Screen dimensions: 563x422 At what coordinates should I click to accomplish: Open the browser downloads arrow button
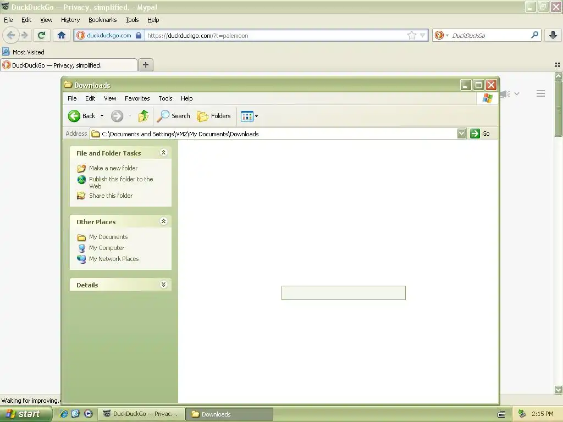(x=553, y=35)
